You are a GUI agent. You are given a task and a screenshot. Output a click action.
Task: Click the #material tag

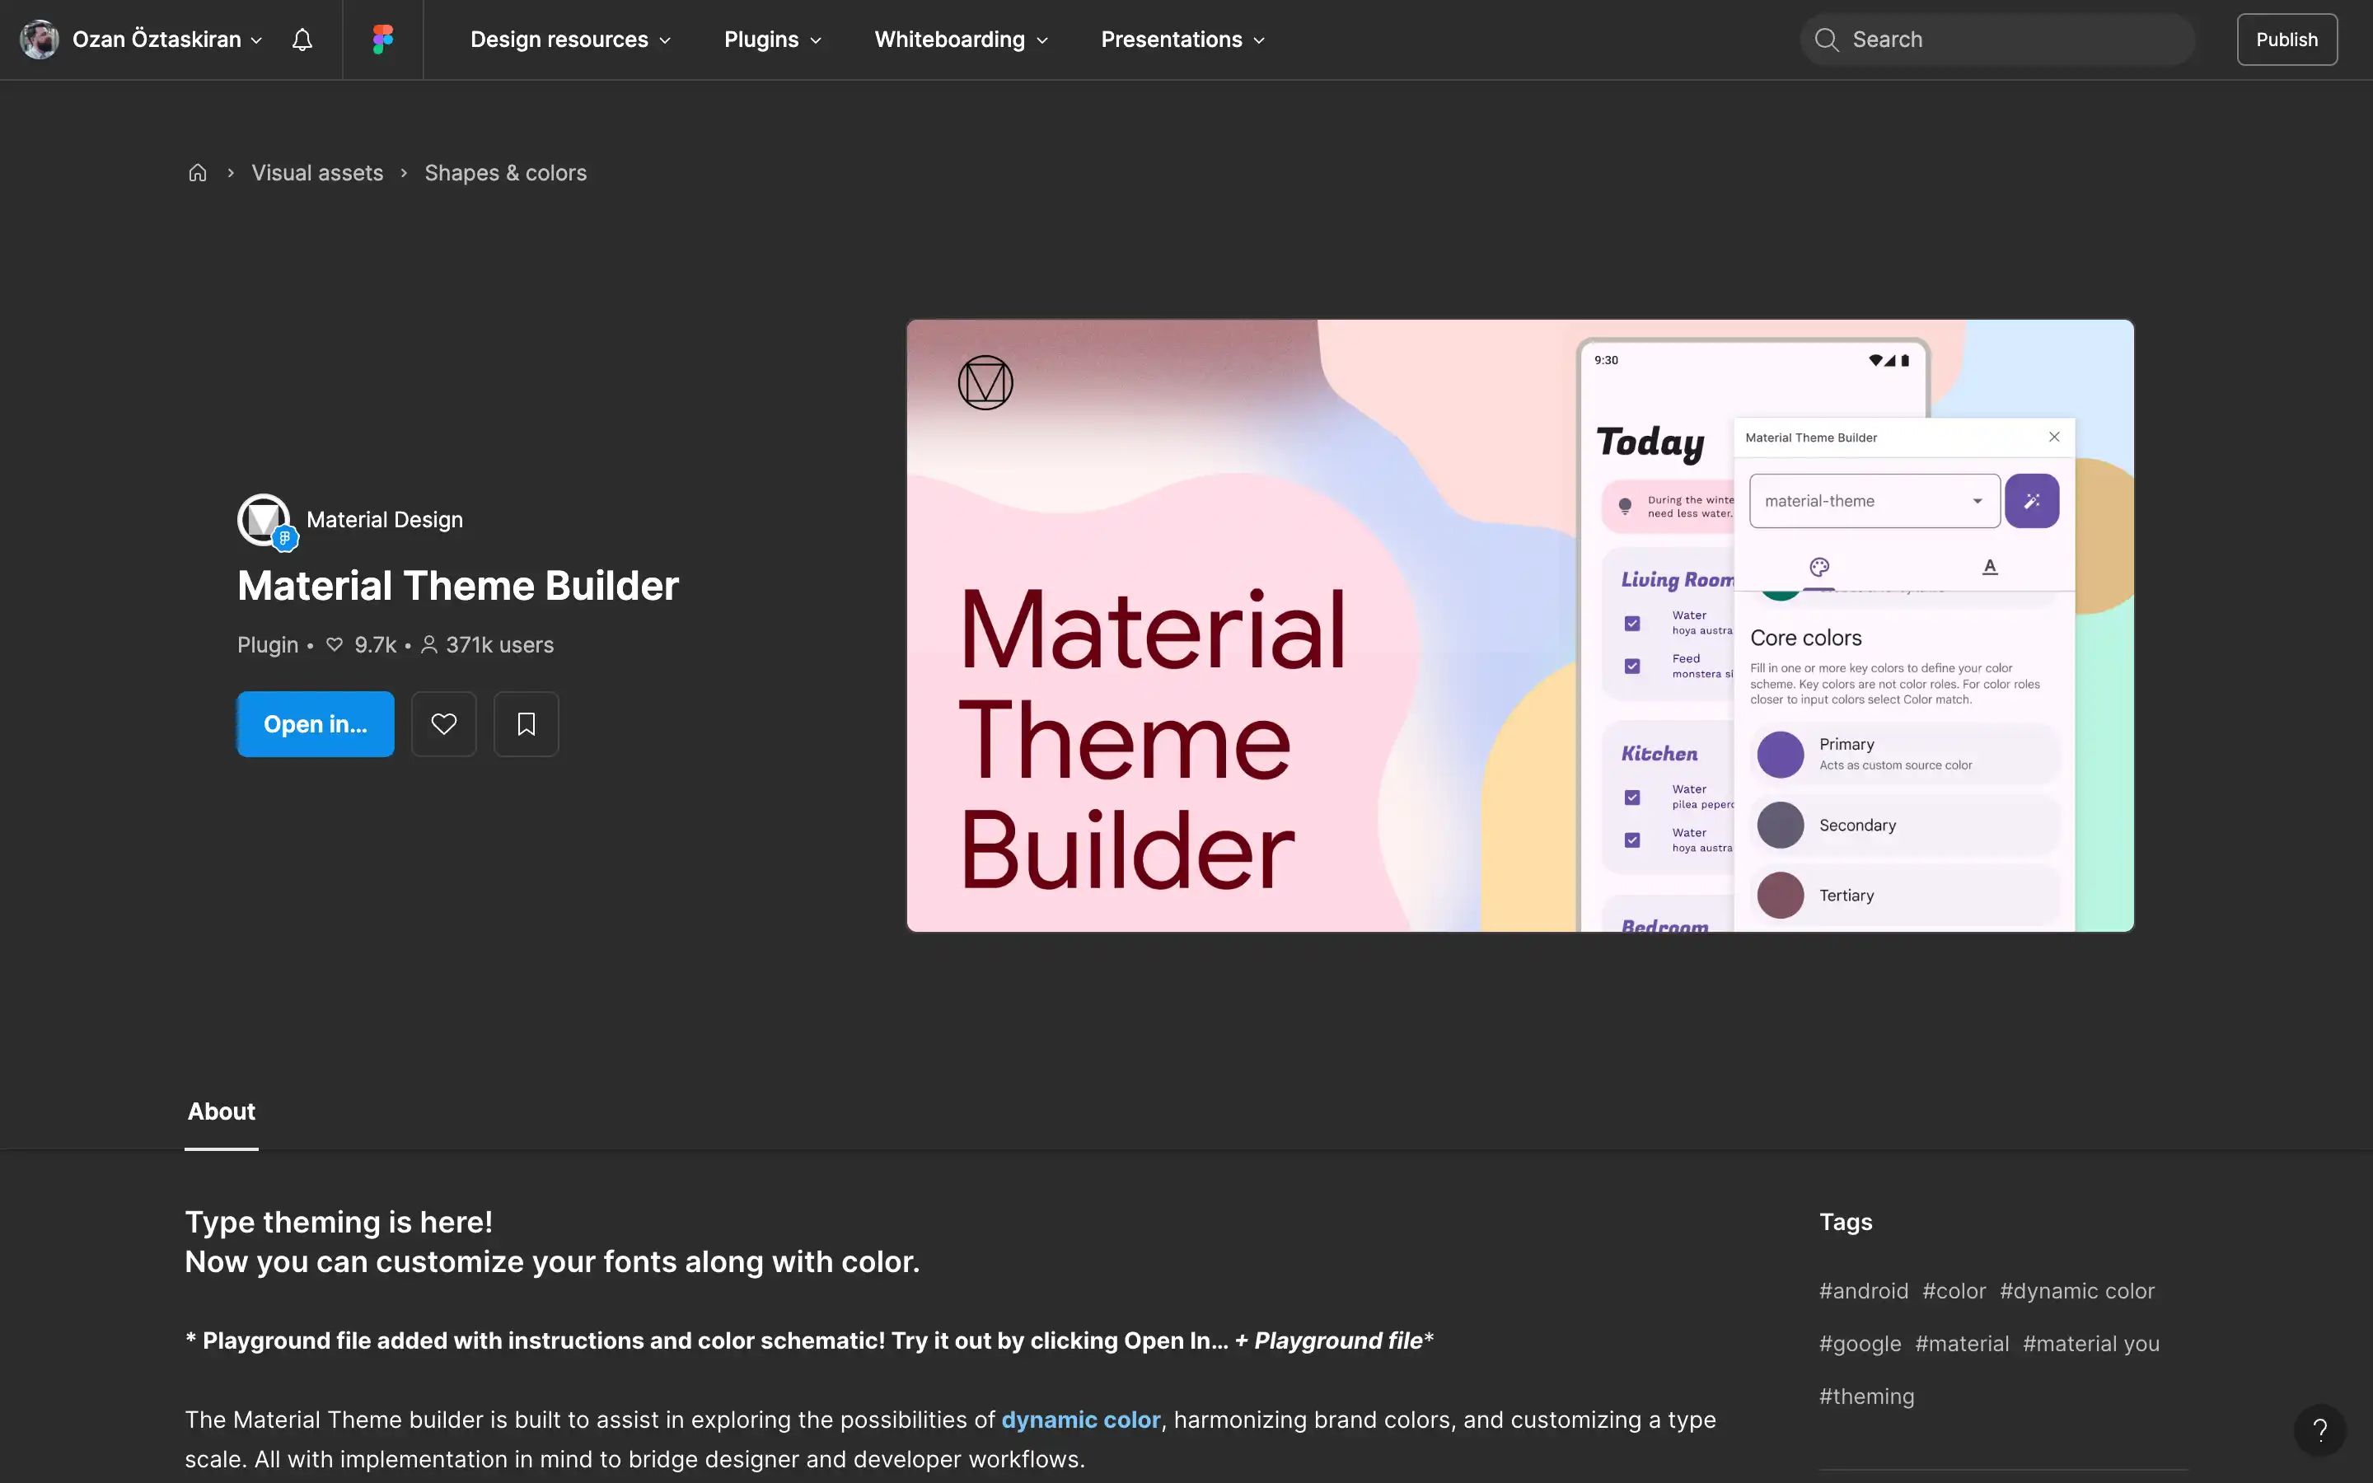click(x=1962, y=1344)
